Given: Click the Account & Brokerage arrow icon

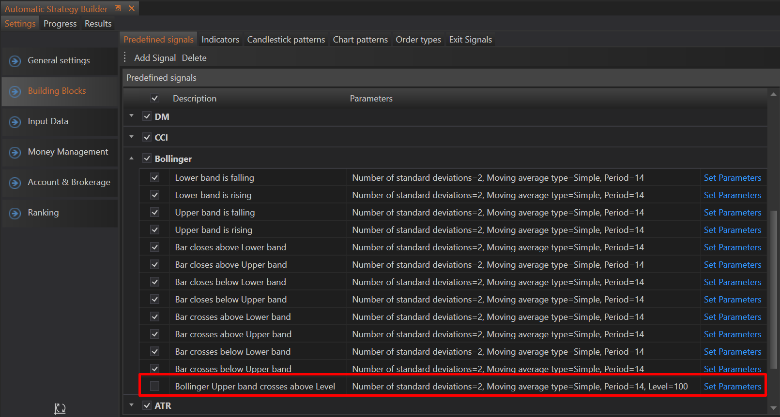Looking at the screenshot, I should click(x=15, y=183).
